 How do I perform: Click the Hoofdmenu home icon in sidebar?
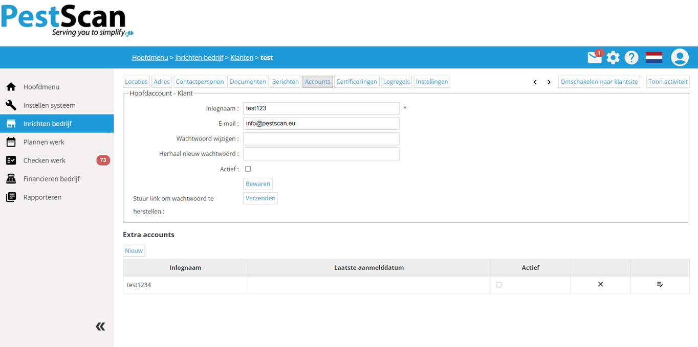pos(11,87)
